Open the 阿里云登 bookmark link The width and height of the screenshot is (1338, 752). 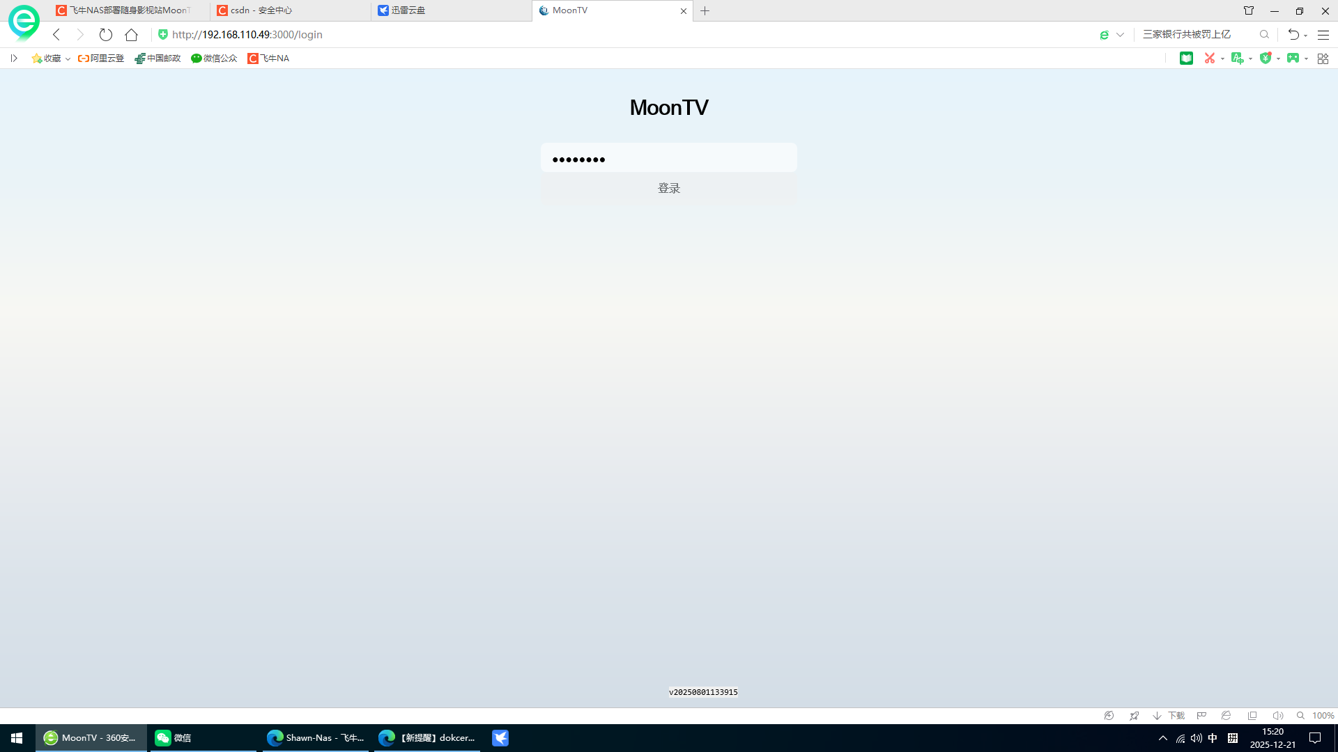[x=102, y=58]
